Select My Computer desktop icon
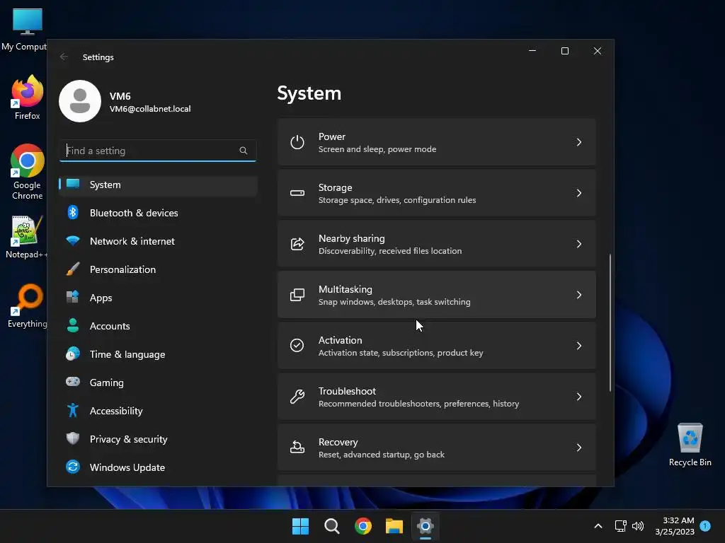 (x=25, y=30)
